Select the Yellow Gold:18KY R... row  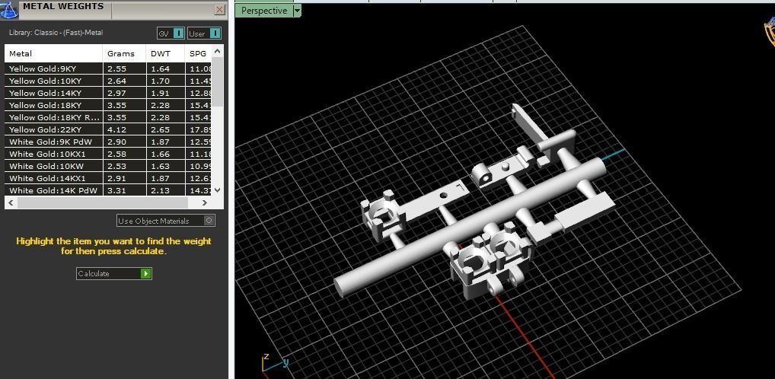pos(108,118)
